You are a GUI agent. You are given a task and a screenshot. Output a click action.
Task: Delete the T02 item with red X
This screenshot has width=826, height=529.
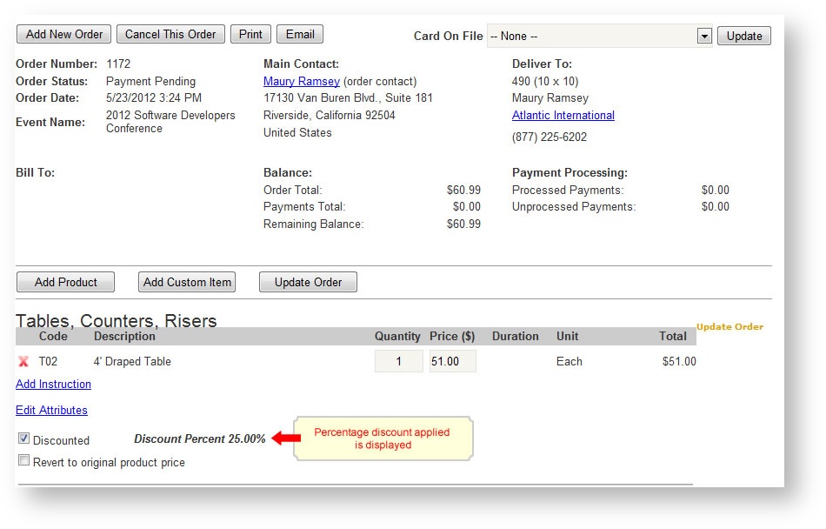tap(23, 362)
